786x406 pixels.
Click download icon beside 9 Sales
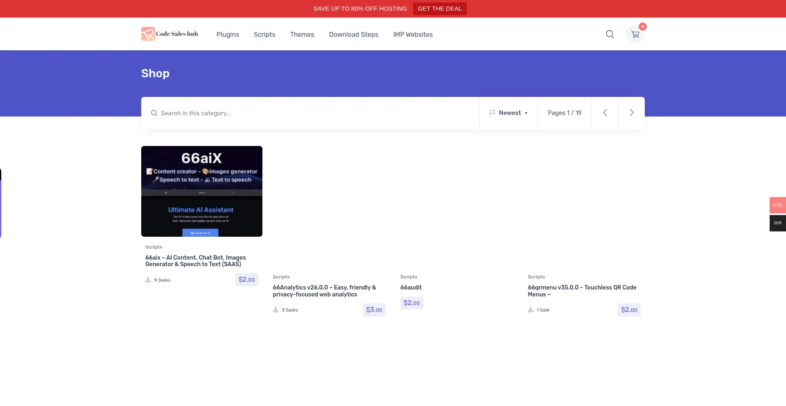148,280
